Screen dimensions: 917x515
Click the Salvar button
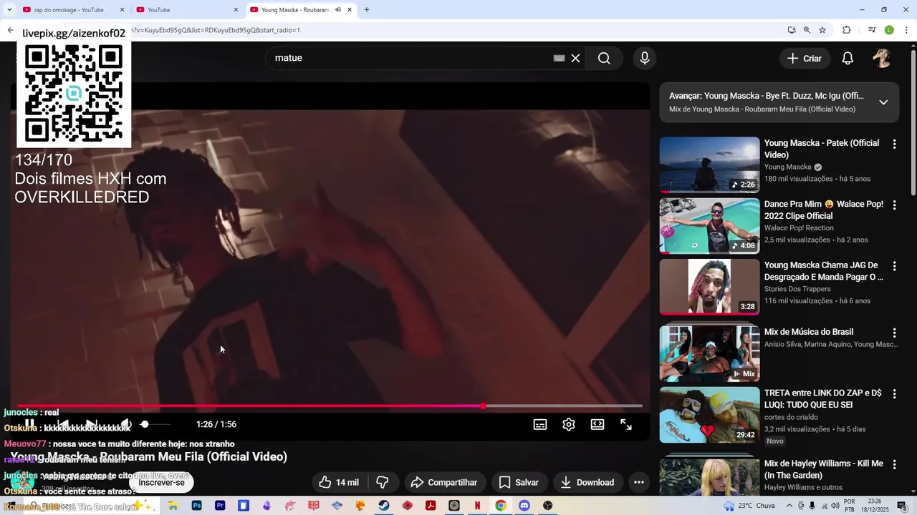point(519,482)
